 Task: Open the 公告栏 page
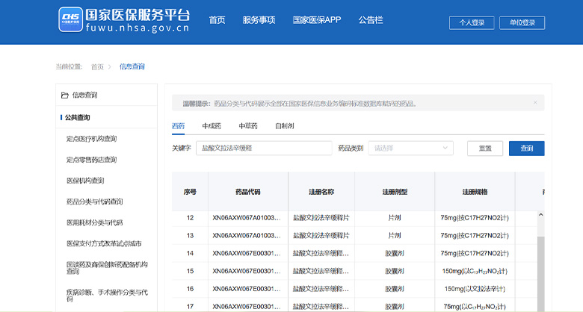tap(371, 20)
